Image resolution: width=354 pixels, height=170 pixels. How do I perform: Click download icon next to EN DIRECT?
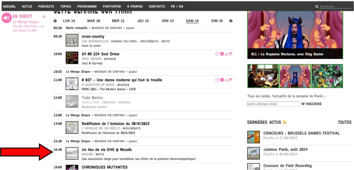click(44, 16)
